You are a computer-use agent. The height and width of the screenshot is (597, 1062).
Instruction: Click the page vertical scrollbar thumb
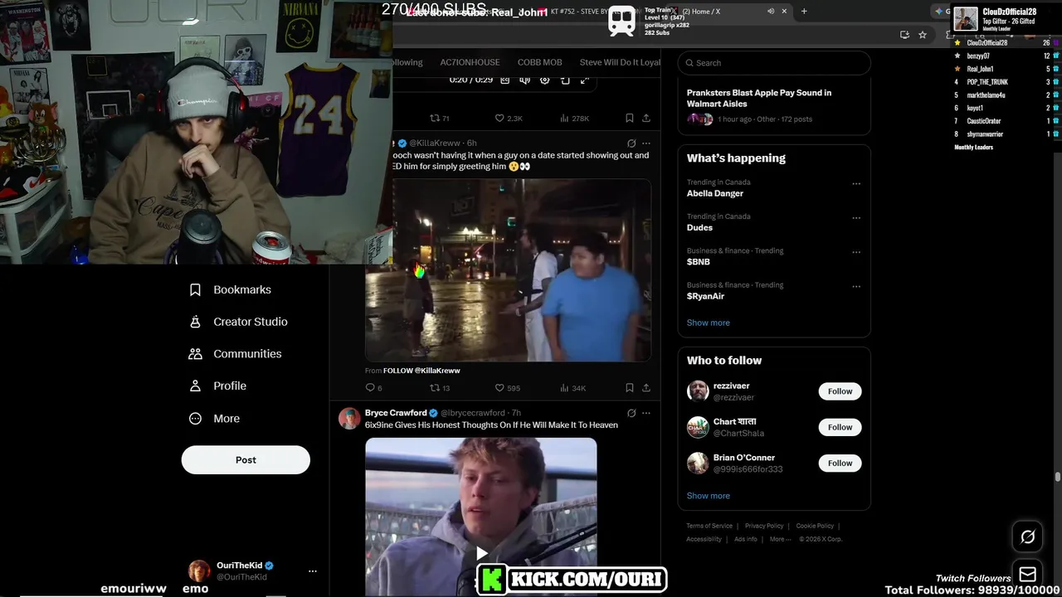[1057, 477]
